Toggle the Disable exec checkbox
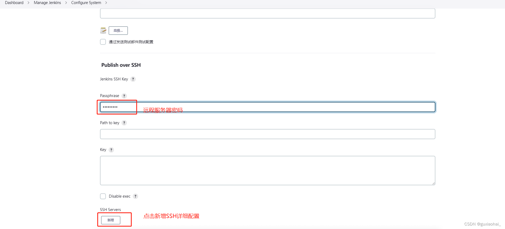Image resolution: width=505 pixels, height=229 pixels. pos(103,196)
